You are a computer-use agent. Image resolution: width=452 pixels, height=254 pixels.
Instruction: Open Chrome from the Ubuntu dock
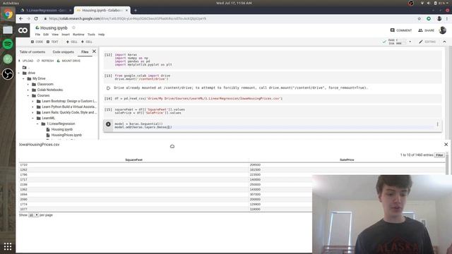pyautogui.click(x=8, y=14)
